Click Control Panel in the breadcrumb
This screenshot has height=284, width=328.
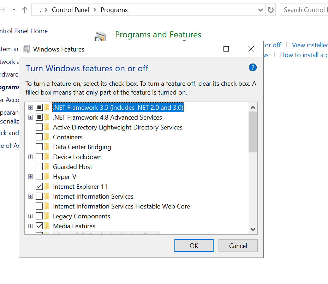[x=70, y=10]
